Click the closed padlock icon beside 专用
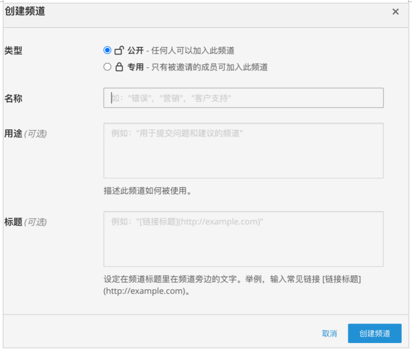 (x=119, y=67)
